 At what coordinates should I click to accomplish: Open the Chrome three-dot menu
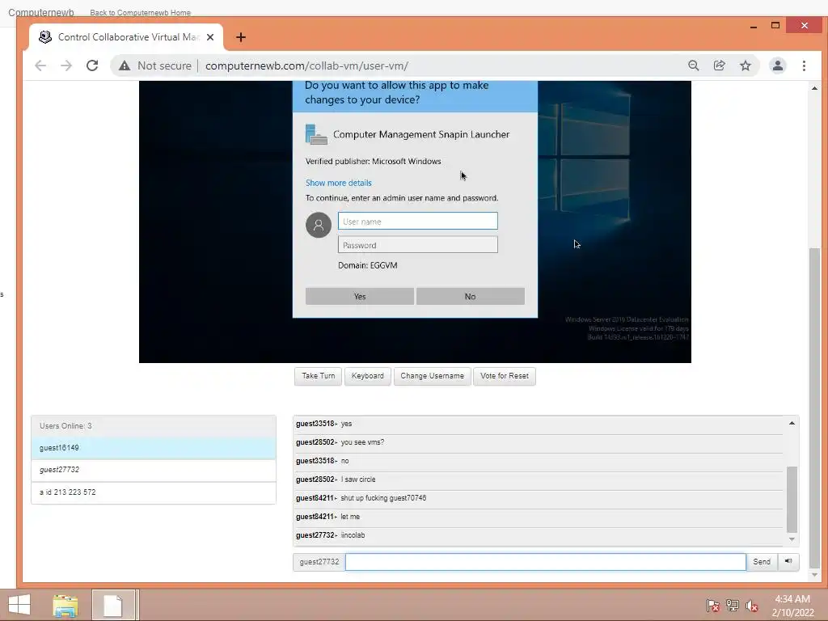[804, 65]
